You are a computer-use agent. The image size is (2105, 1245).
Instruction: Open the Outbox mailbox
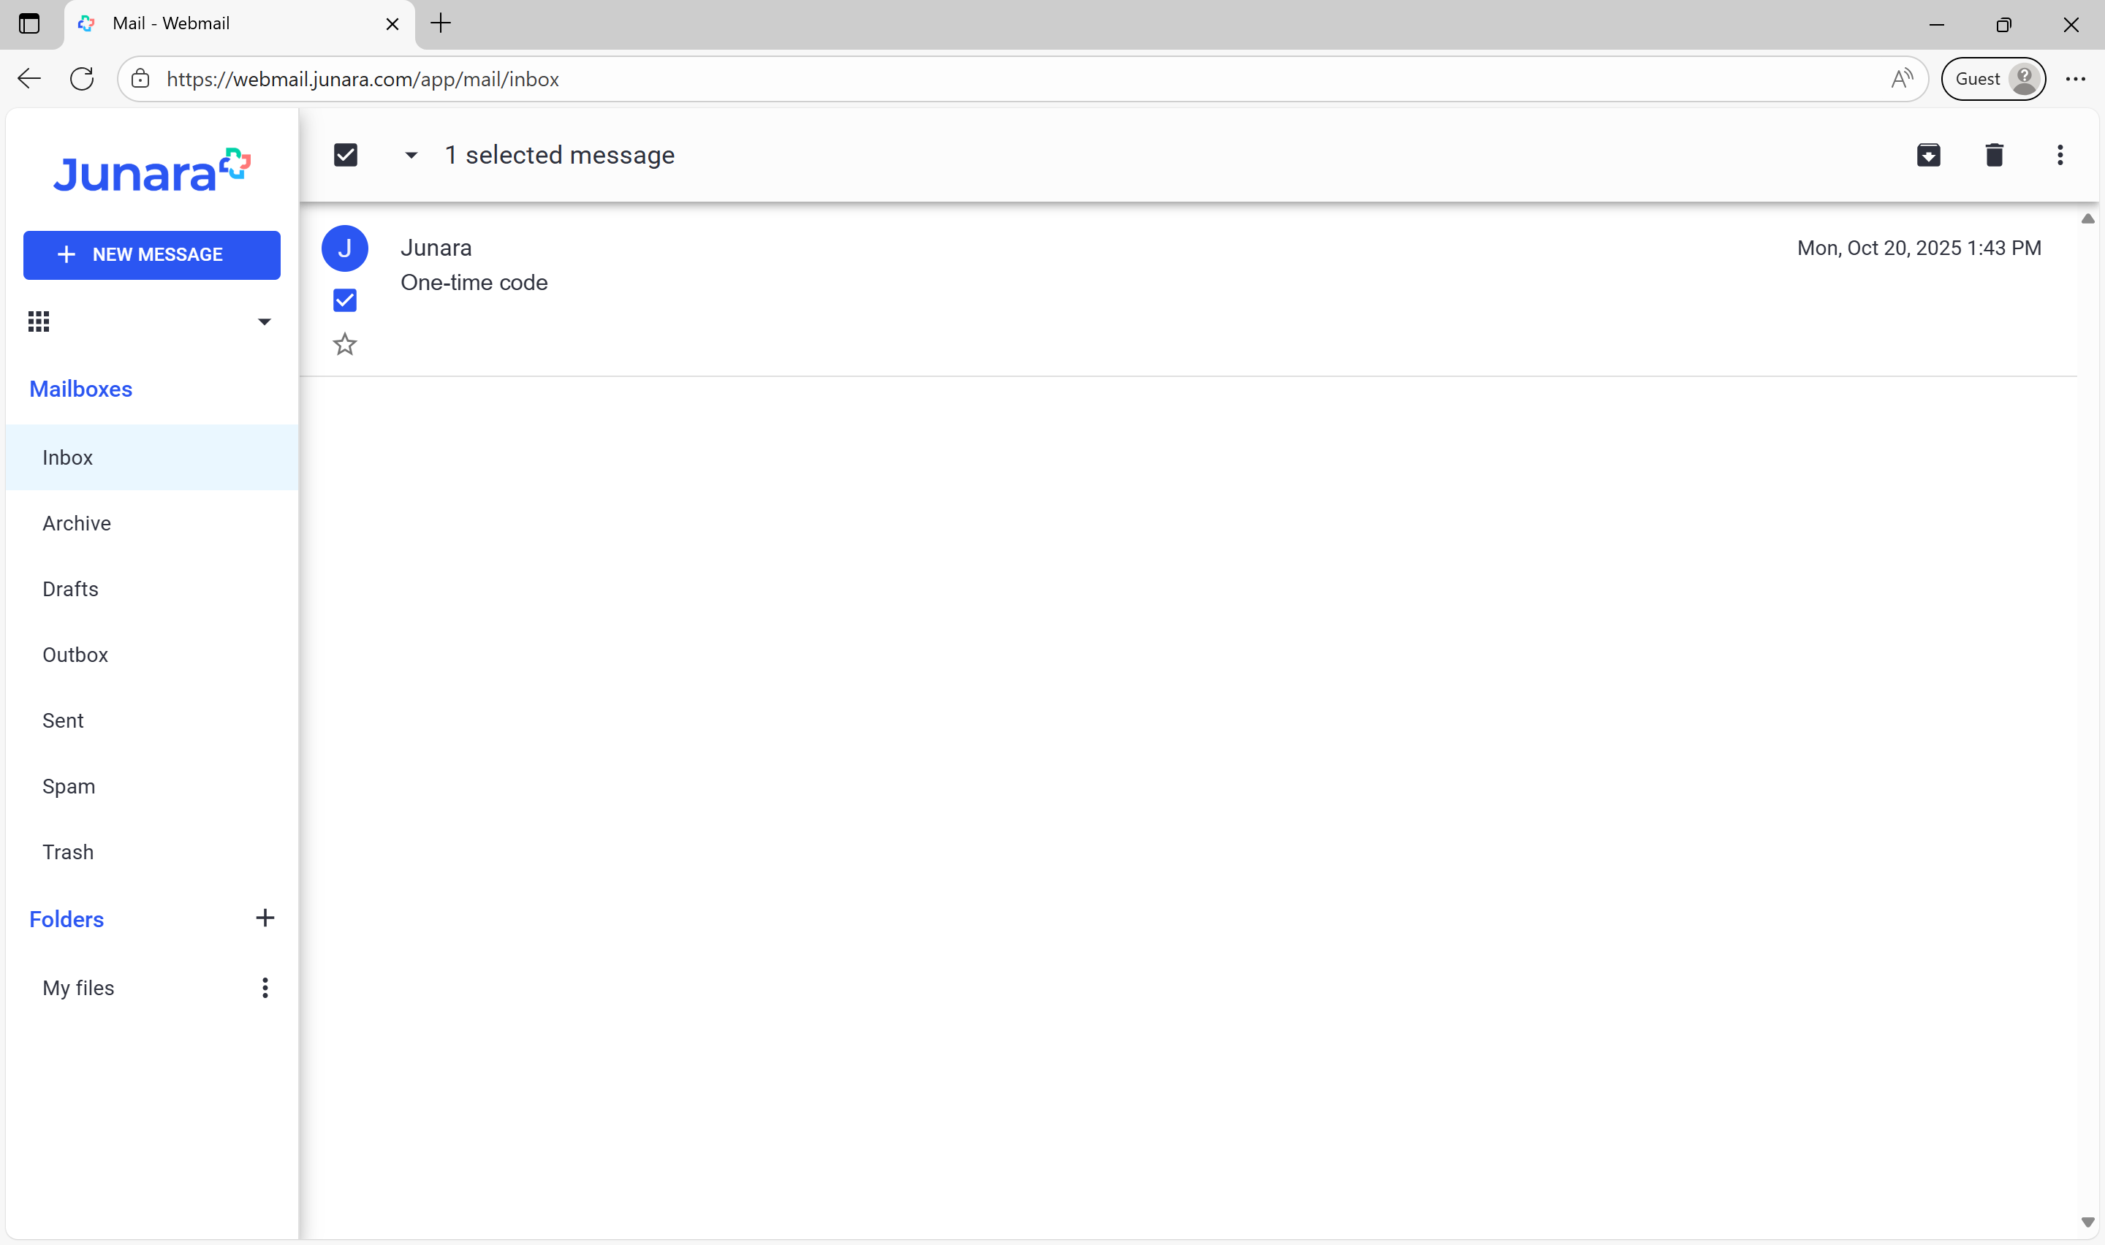[x=152, y=655]
